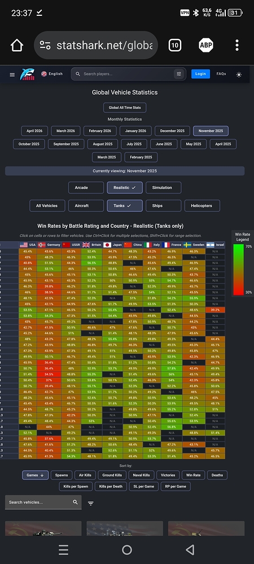254x564 pixels.
Task: Click the 56.5% Britain win rate cell
Action: [91, 263]
